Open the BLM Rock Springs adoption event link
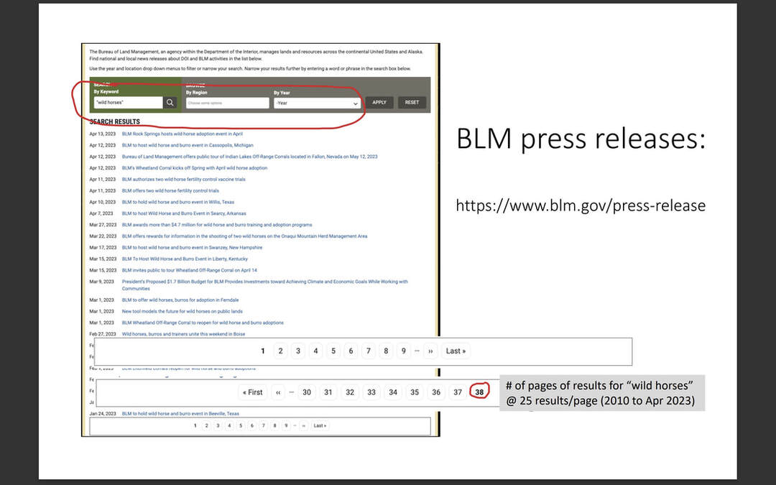 [182, 134]
